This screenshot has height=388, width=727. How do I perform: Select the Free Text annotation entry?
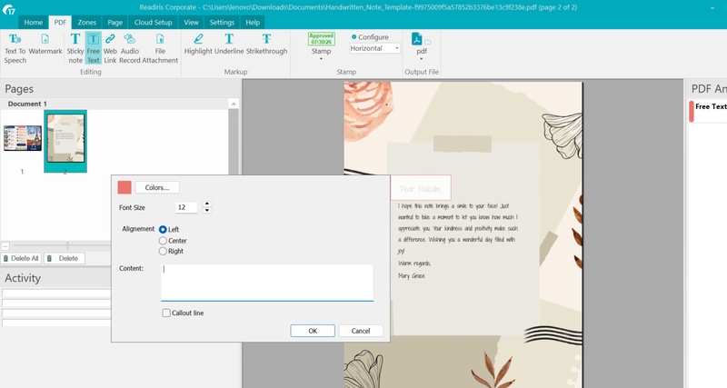coord(708,111)
